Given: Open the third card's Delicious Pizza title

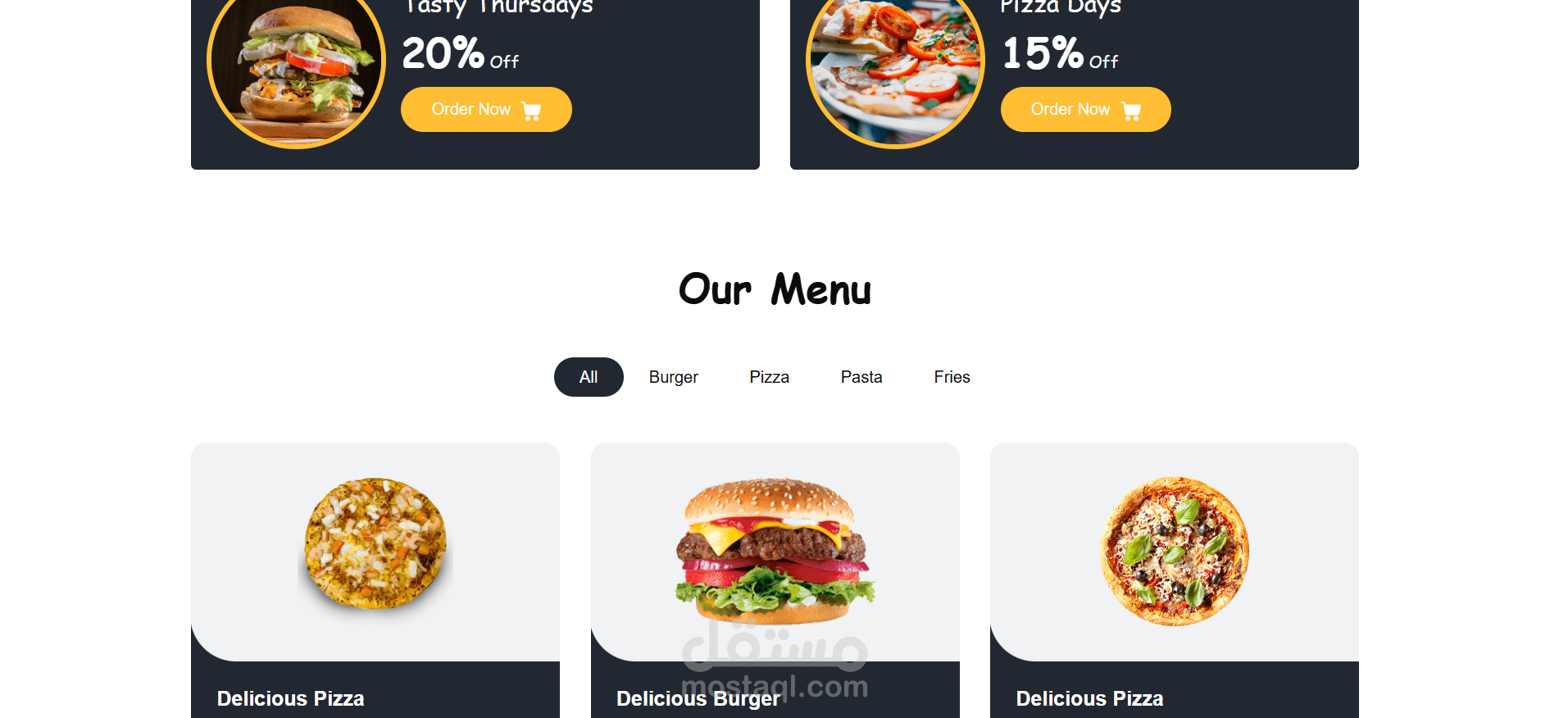Looking at the screenshot, I should 1089,698.
